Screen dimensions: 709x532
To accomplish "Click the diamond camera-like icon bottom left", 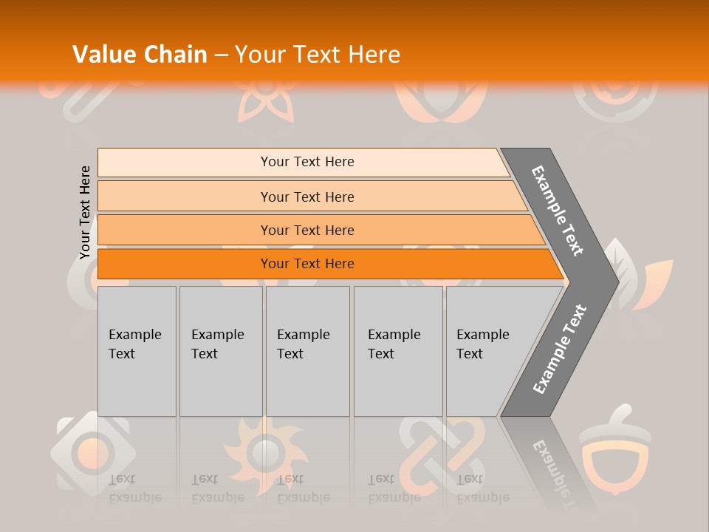I will tap(93, 453).
